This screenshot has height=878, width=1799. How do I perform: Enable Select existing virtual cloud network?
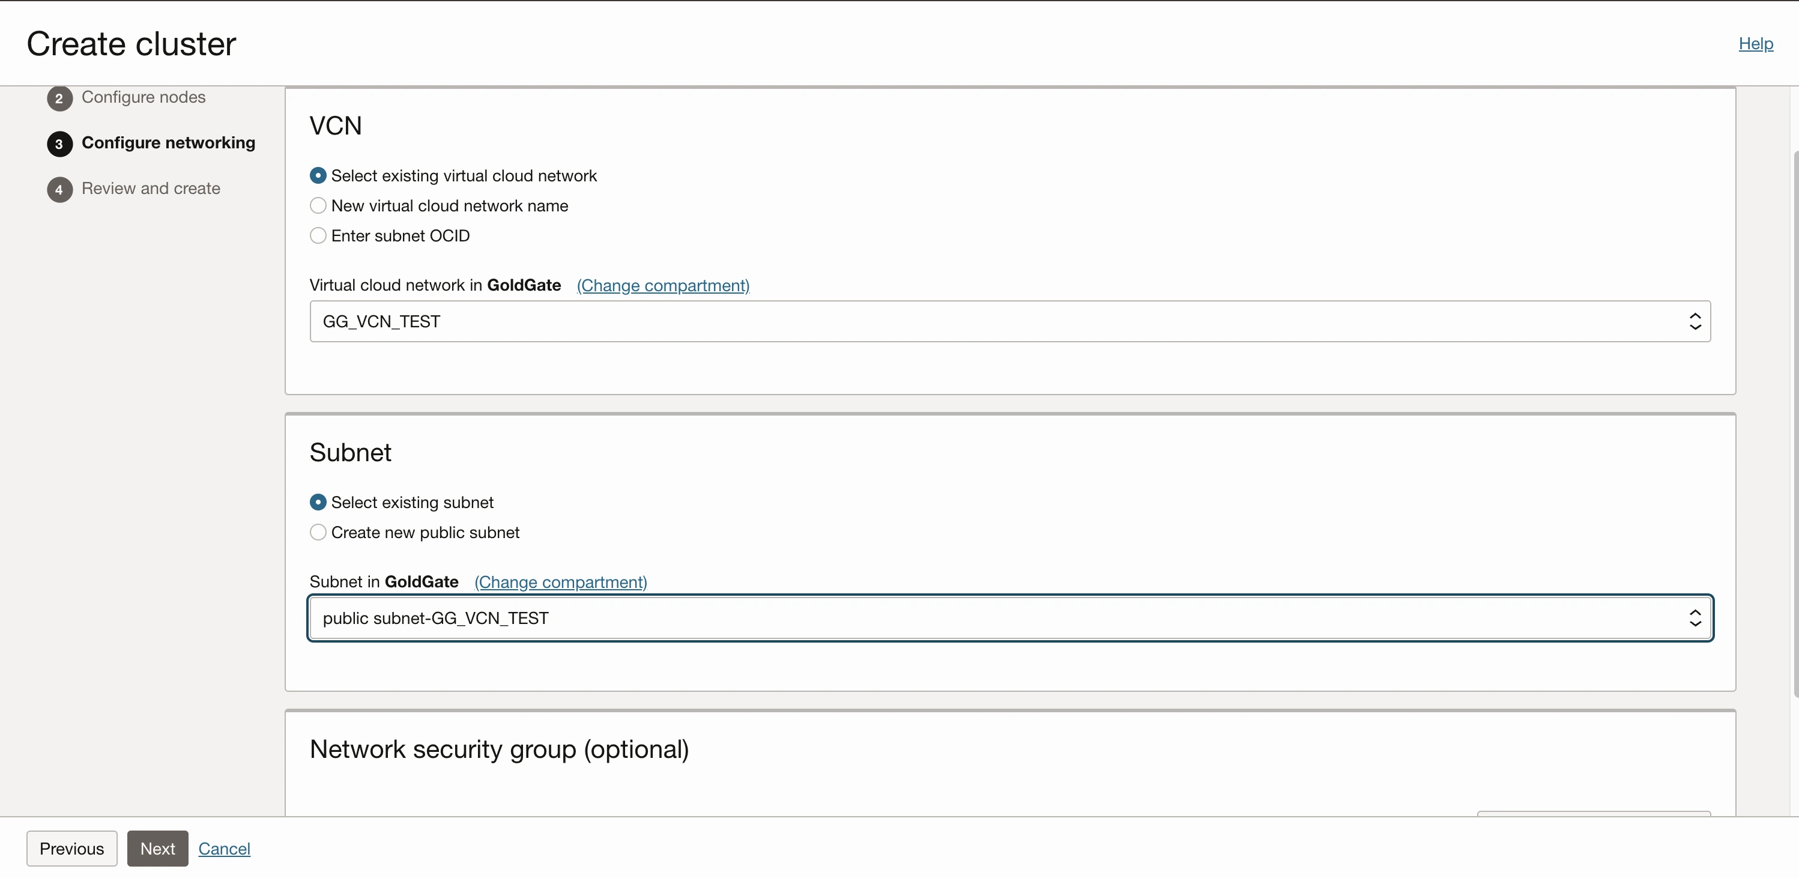318,175
